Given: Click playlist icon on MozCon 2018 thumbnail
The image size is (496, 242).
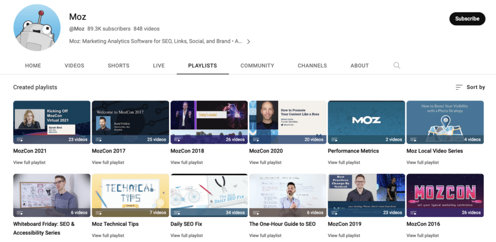Looking at the screenshot, I should pos(177,140).
